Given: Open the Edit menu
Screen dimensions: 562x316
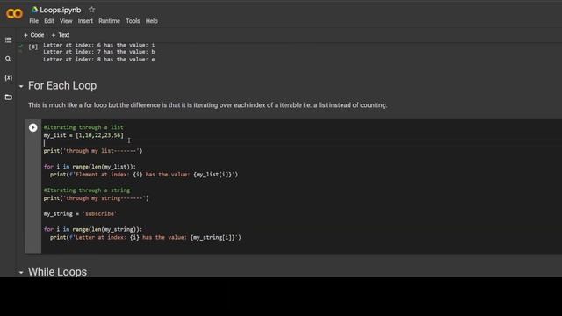Looking at the screenshot, I should (49, 21).
